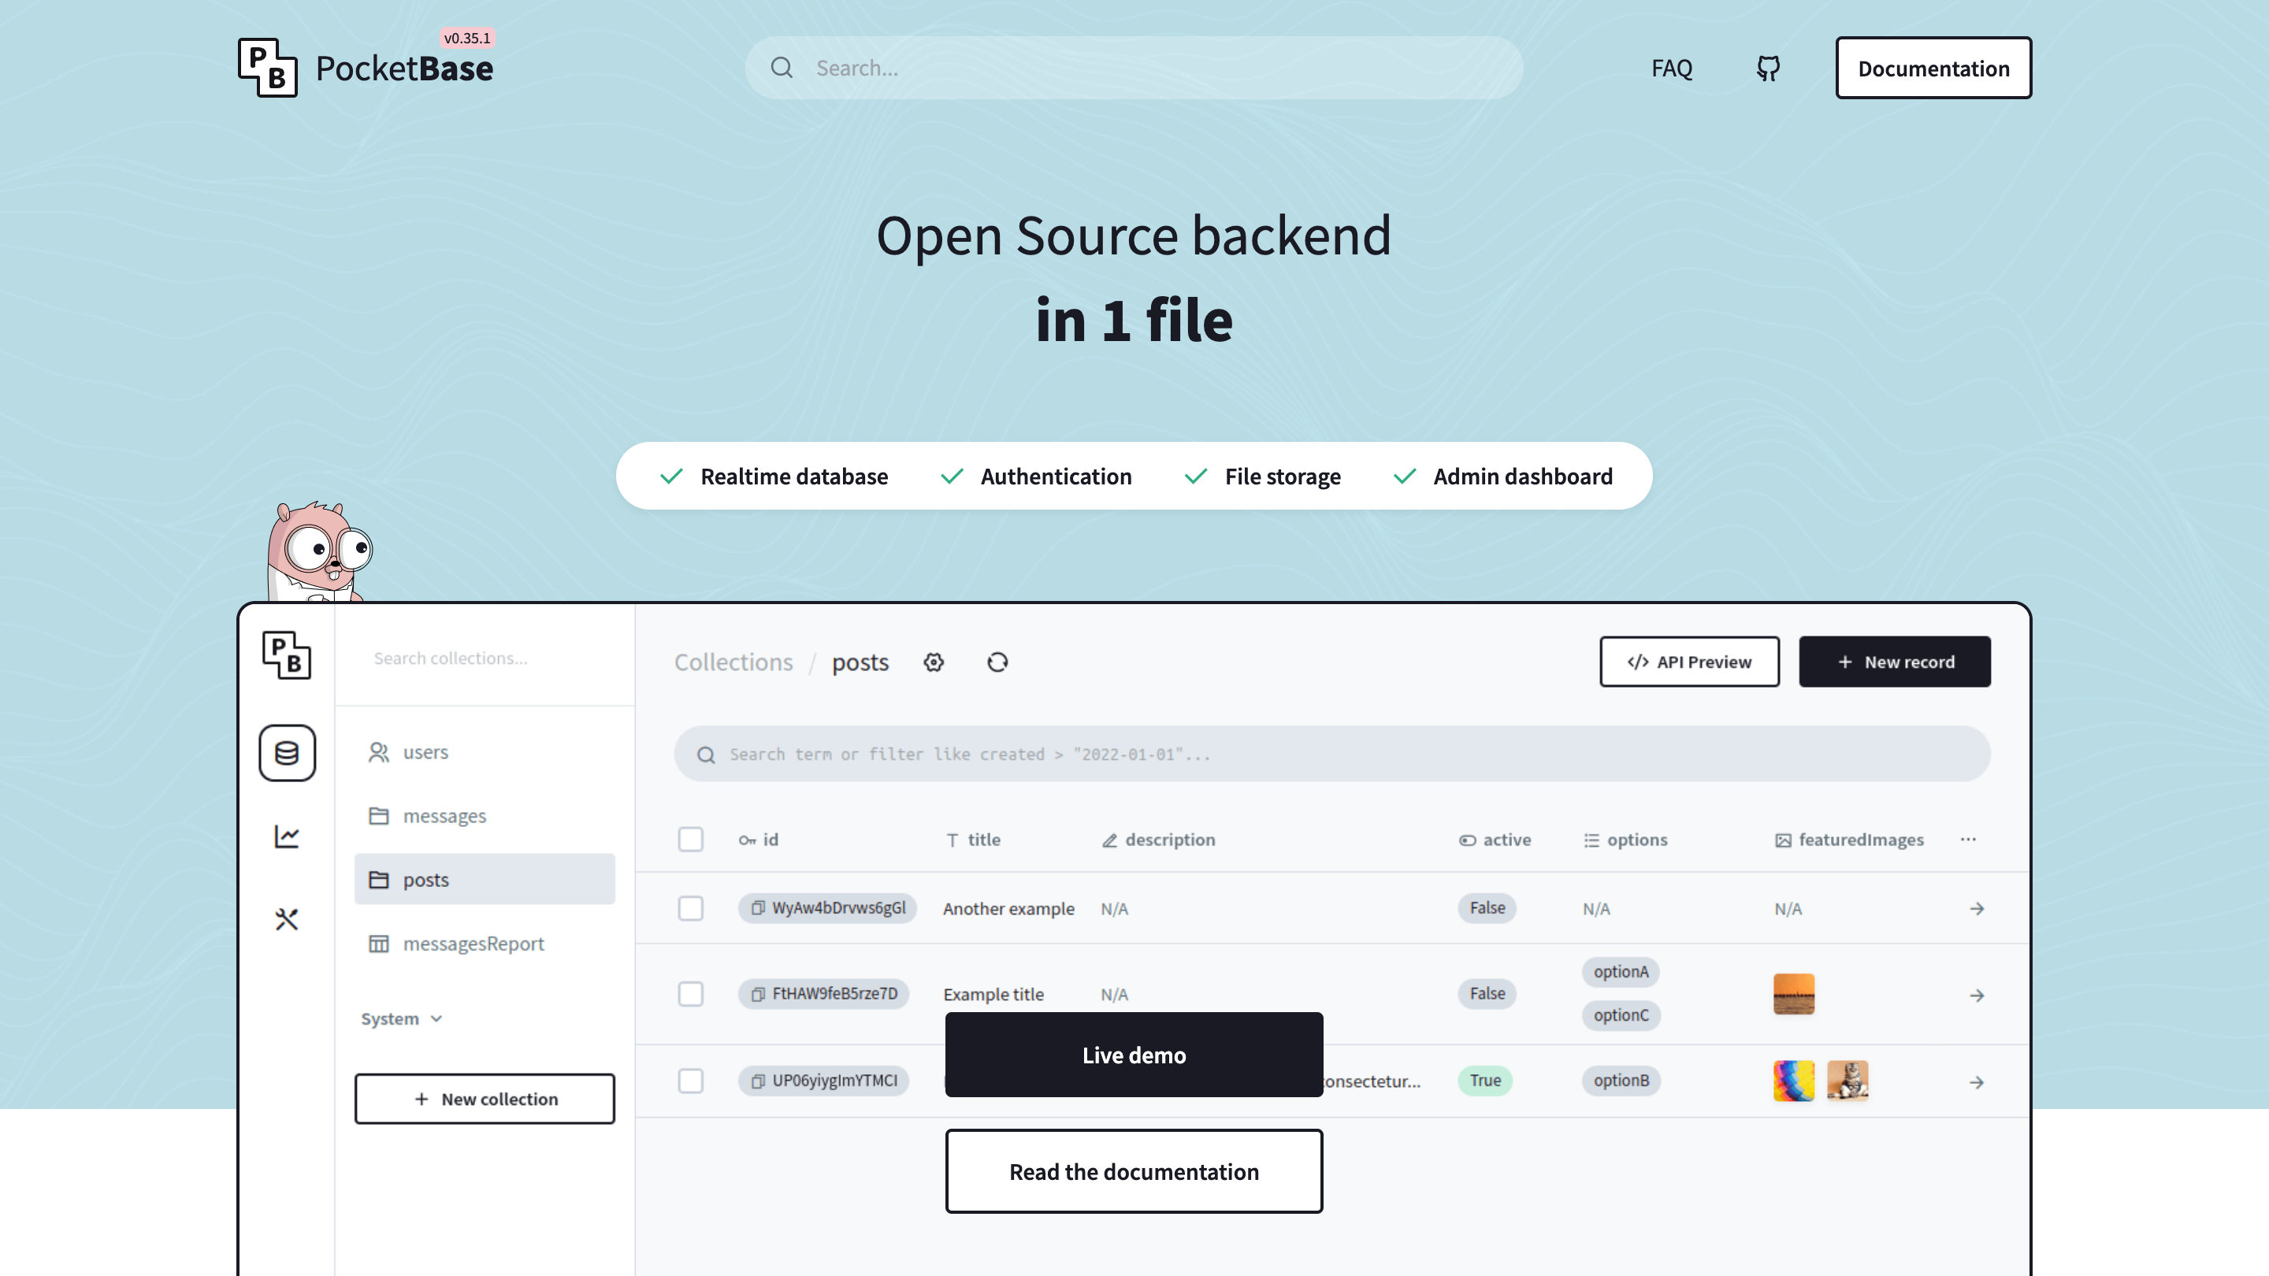Click the PocketBase logo in the sidebar
Viewport: 2269px width, 1276px height.
click(287, 656)
